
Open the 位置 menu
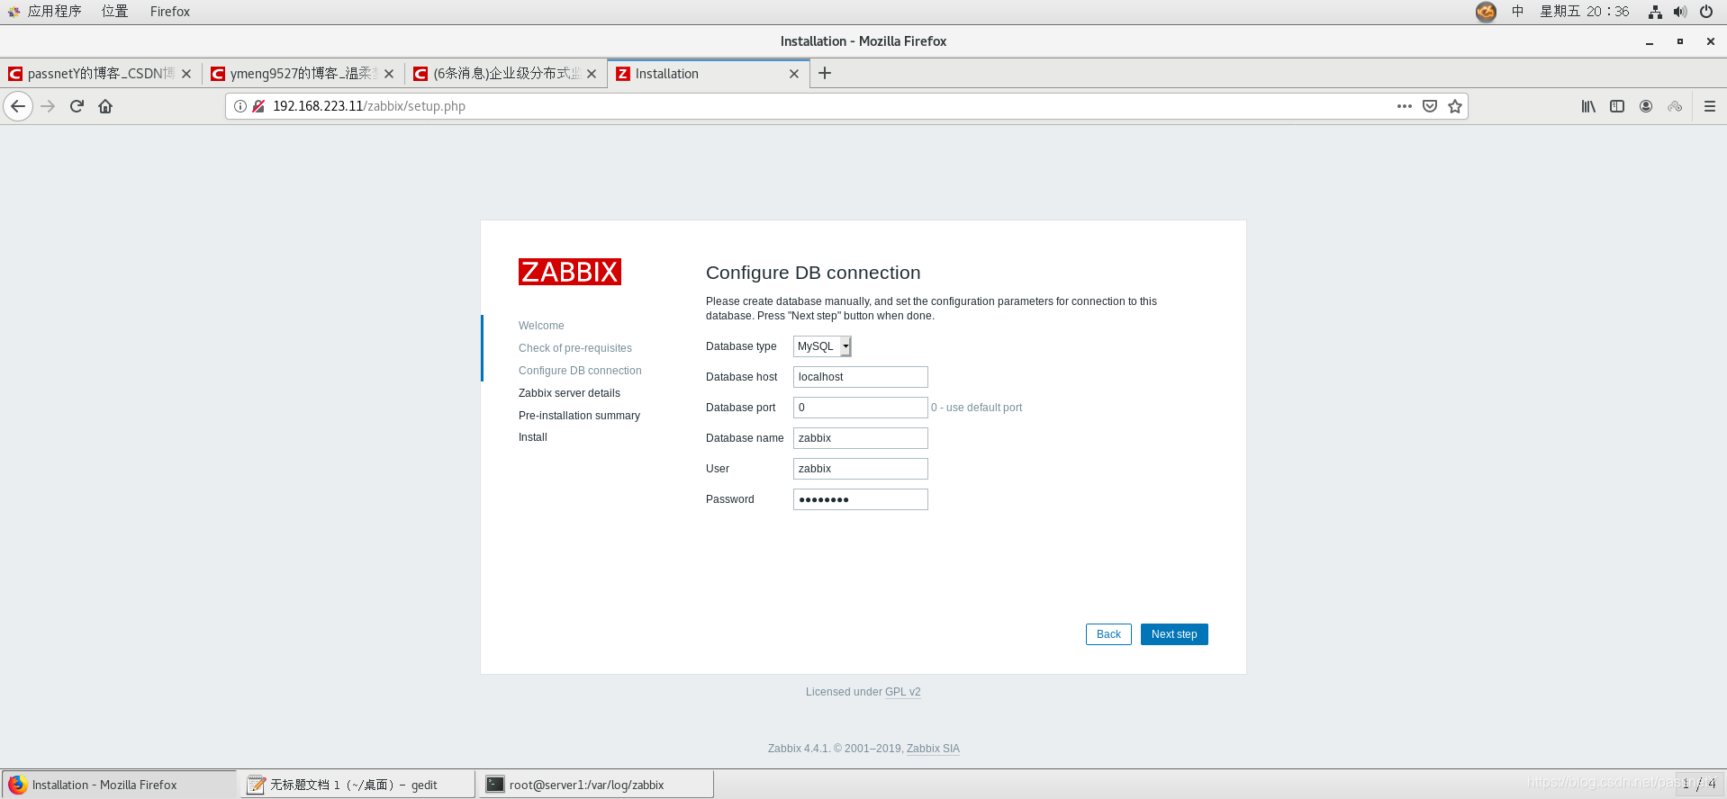point(115,12)
